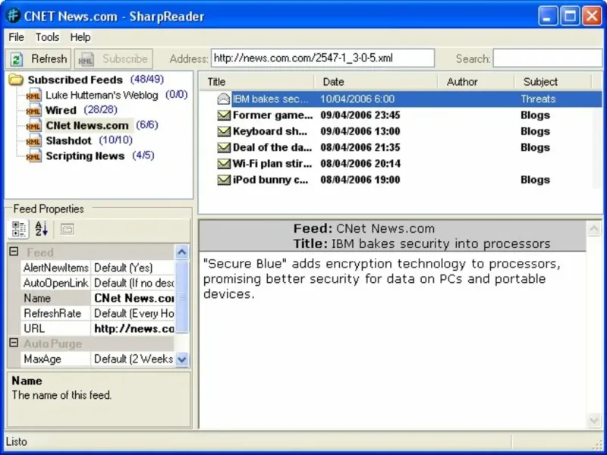Viewport: 607px width, 455px height.
Task: Click XML icon beside Luke Hutteman's Weblog
Action: point(34,96)
